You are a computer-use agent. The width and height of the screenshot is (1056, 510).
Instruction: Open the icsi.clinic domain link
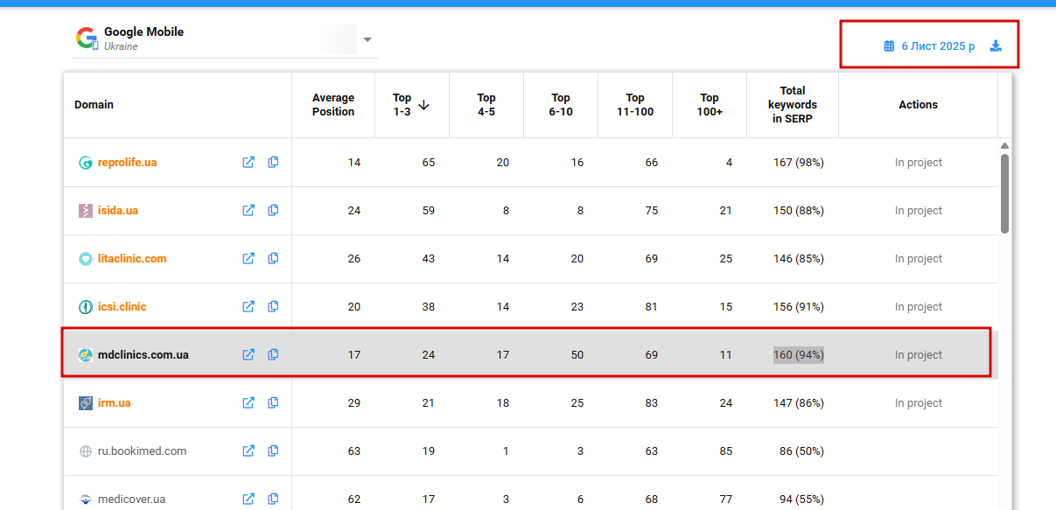pos(122,306)
